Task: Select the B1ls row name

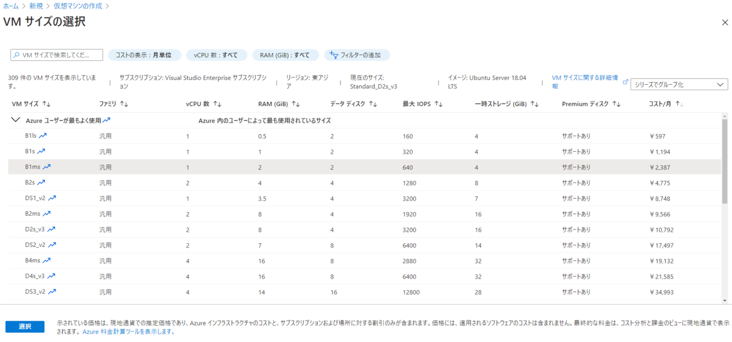Action: pos(32,135)
